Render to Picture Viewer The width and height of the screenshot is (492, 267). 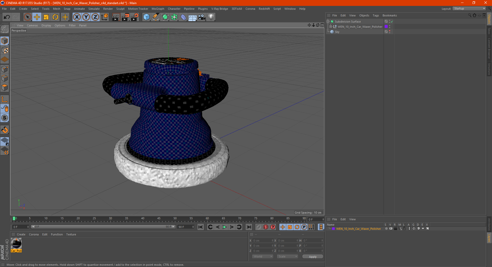coord(125,17)
